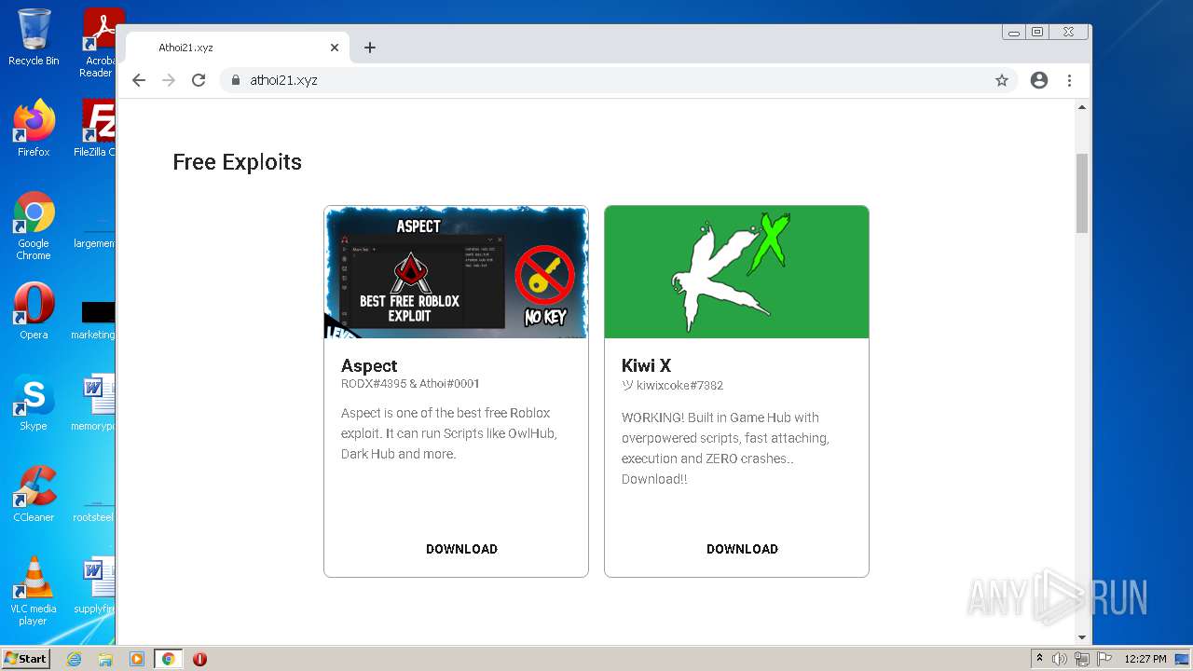The height and width of the screenshot is (671, 1193).
Task: Select the Athoi21.xyz tab
Action: click(x=238, y=48)
